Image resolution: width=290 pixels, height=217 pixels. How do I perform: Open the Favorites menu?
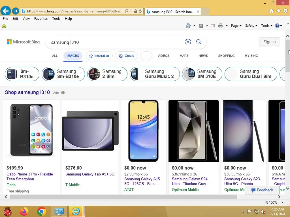tap(41, 19)
